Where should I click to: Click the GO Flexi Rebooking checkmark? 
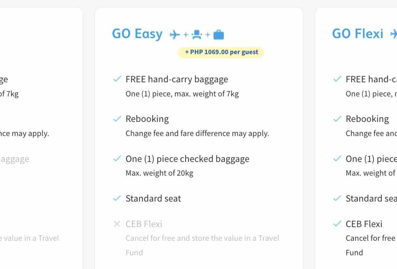tap(337, 119)
